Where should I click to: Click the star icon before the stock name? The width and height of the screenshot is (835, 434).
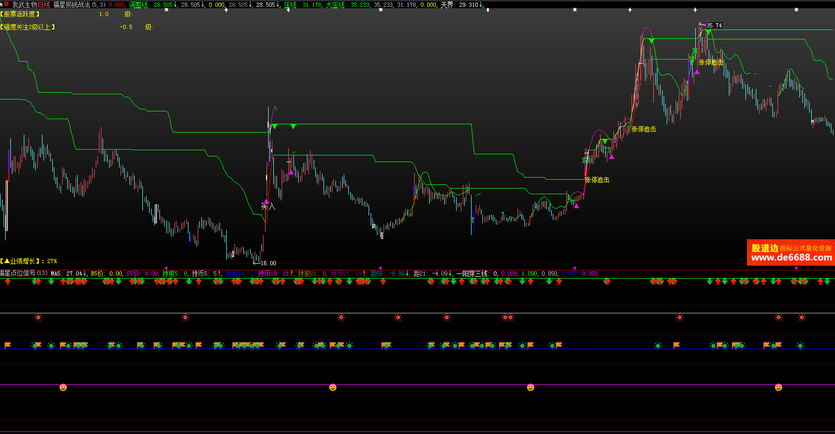(x=2, y=4)
